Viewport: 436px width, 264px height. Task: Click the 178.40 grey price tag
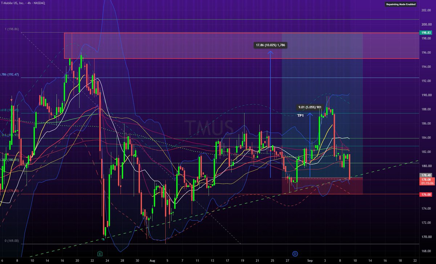(x=426, y=175)
